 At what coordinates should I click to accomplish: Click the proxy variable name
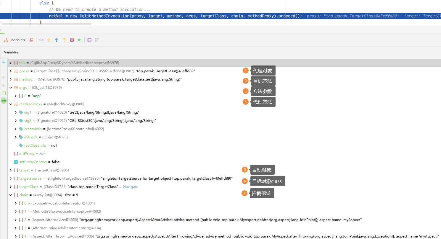[x=24, y=71]
